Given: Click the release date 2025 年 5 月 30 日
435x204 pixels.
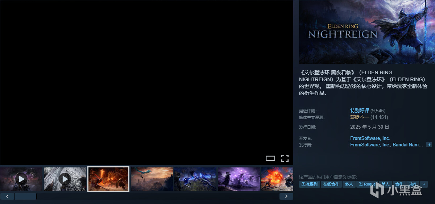Looking at the screenshot, I should [x=370, y=127].
